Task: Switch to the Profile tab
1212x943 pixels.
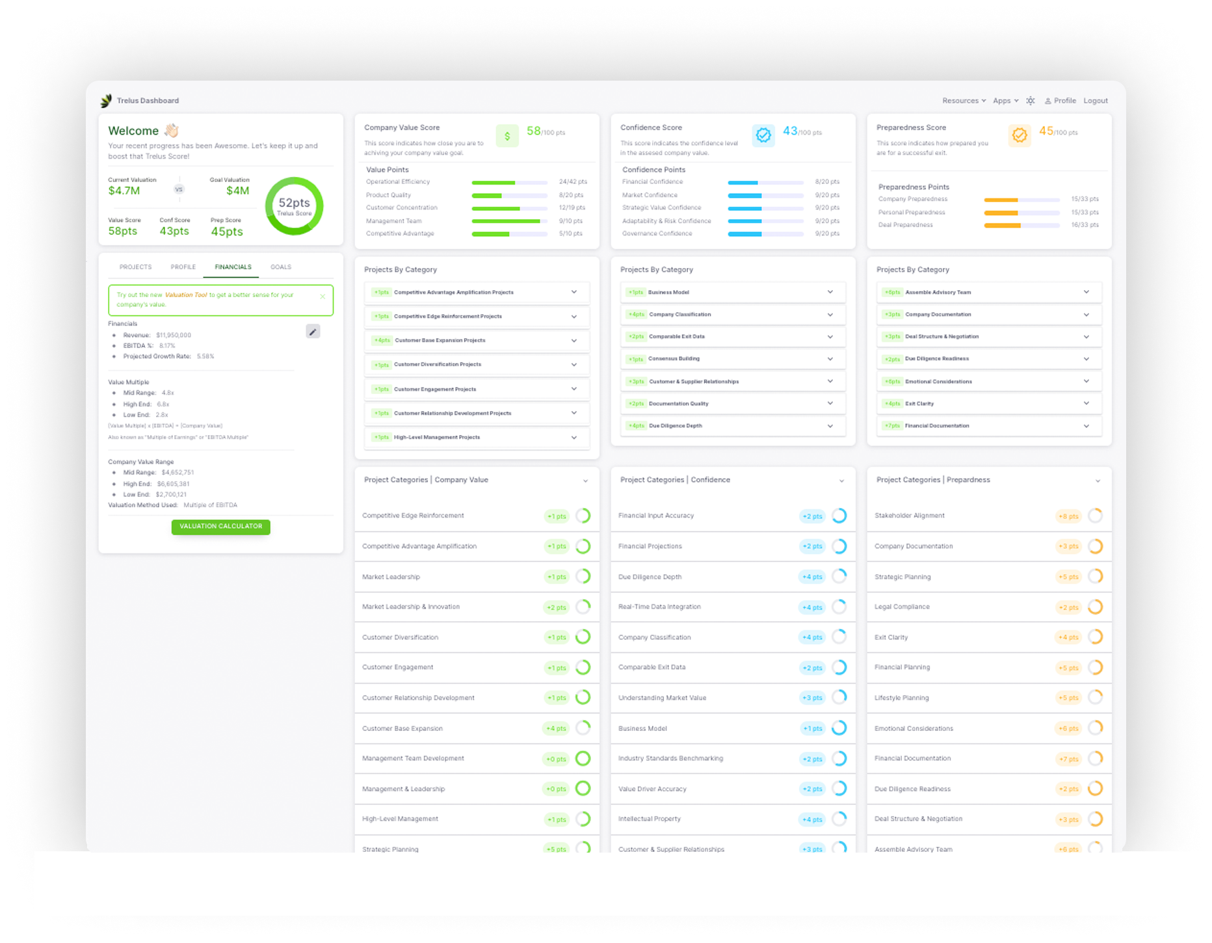Action: pyautogui.click(x=183, y=267)
